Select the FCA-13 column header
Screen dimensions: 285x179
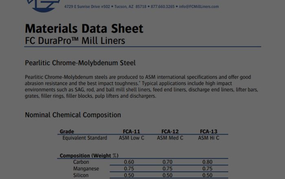click(208, 132)
